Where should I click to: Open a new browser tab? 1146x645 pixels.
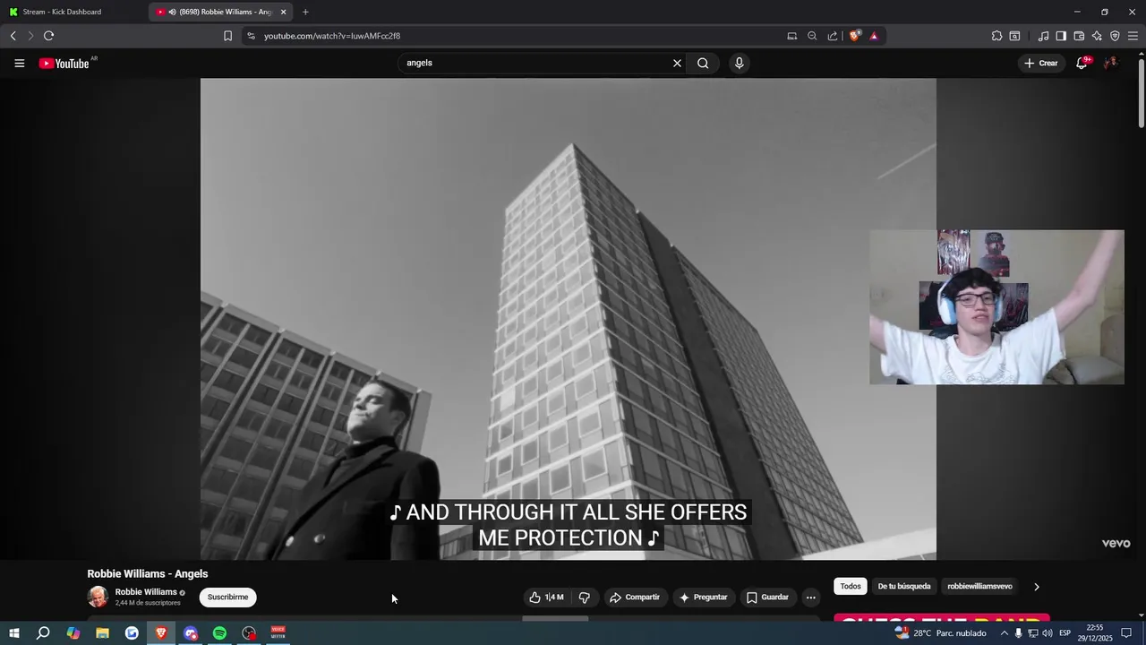tap(305, 12)
